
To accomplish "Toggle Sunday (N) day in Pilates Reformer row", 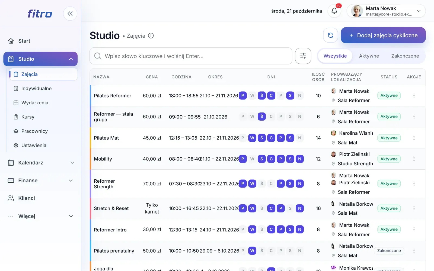I will 299,95.
